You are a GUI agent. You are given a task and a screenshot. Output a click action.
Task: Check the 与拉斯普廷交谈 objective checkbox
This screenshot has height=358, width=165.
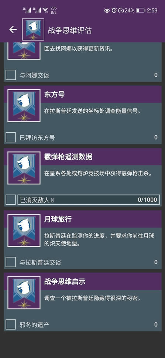pyautogui.click(x=10, y=262)
